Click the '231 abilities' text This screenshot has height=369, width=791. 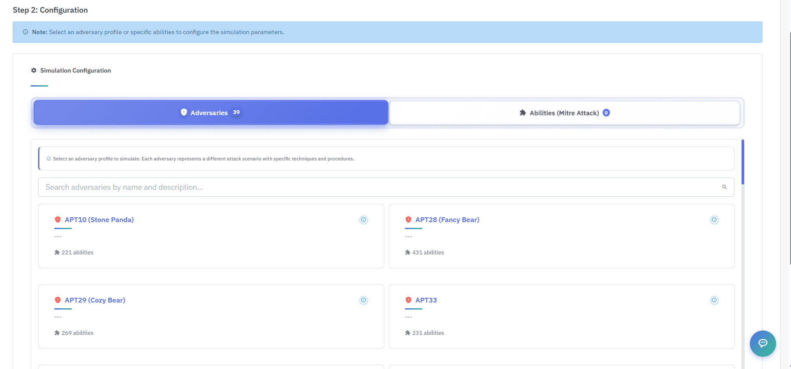428,333
